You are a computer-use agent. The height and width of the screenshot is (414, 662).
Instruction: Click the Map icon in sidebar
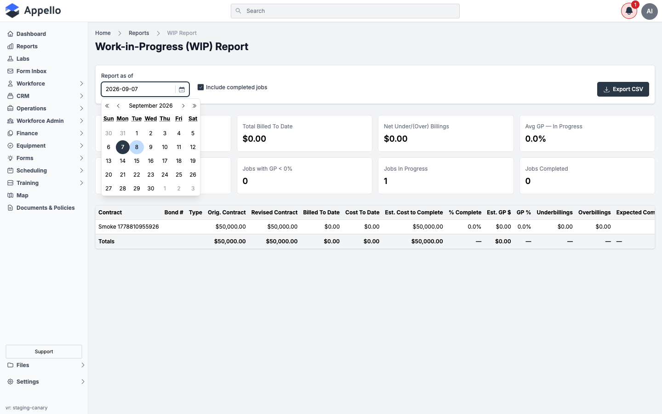pyautogui.click(x=11, y=195)
